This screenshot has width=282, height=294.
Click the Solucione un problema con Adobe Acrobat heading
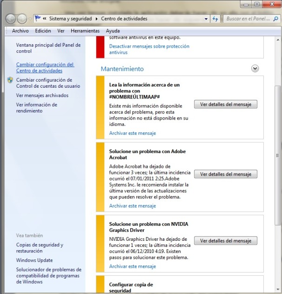pos(148,154)
